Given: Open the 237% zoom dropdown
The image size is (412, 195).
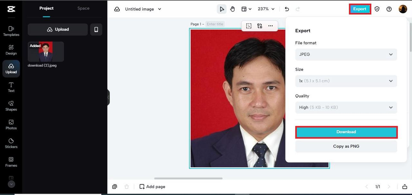Looking at the screenshot, I should 266,9.
